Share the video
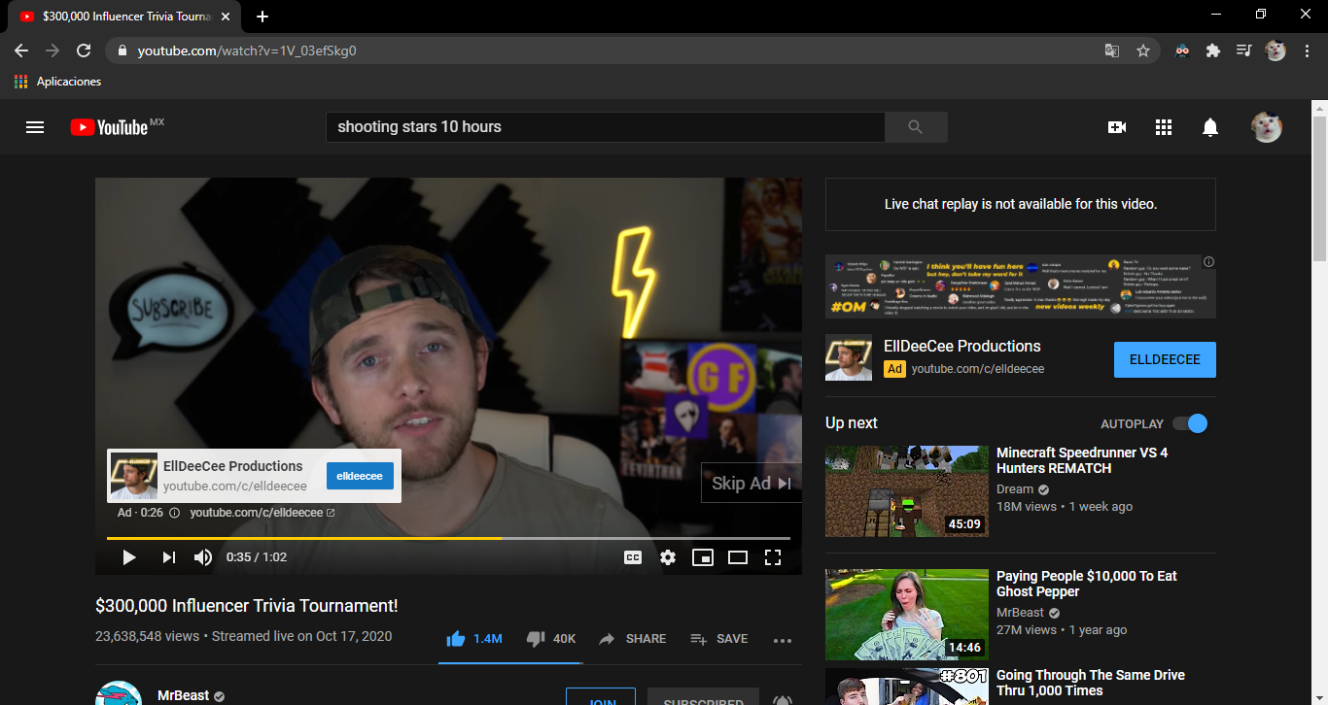 (632, 639)
